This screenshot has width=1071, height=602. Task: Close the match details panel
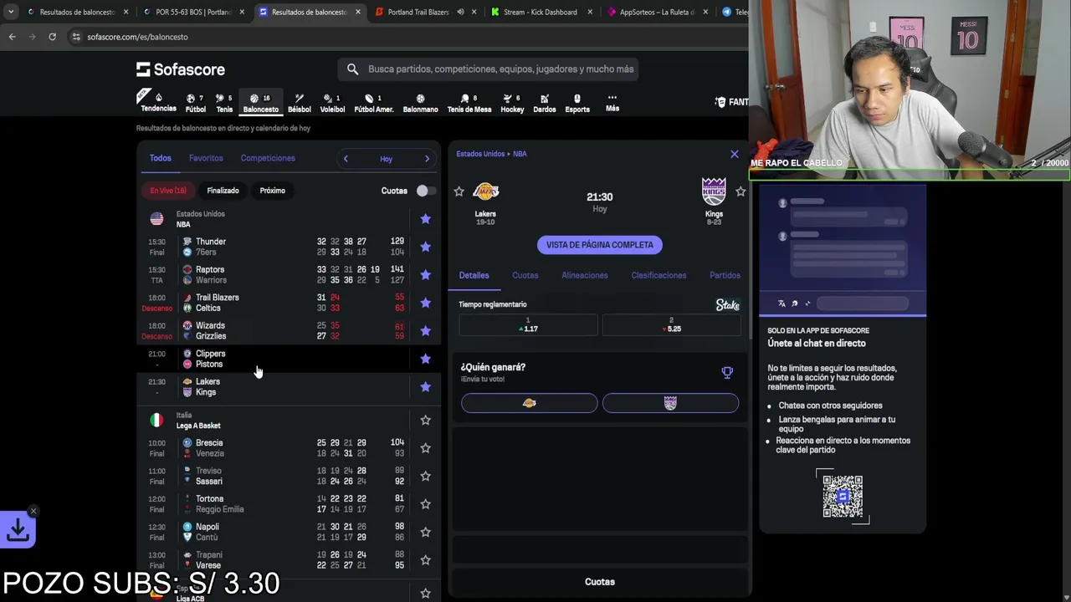coord(735,154)
